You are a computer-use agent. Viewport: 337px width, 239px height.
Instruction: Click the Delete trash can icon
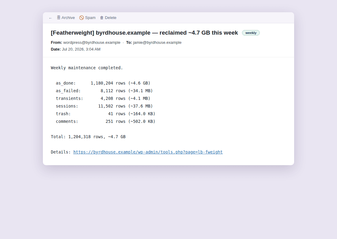pyautogui.click(x=102, y=18)
